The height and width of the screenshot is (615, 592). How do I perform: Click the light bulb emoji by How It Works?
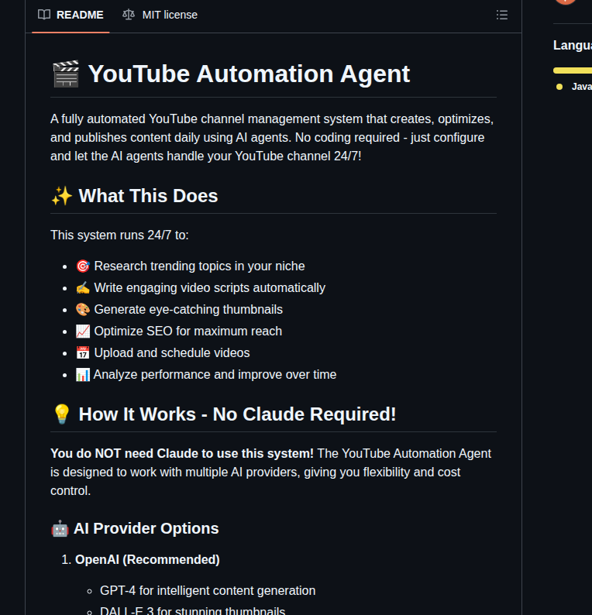click(61, 414)
